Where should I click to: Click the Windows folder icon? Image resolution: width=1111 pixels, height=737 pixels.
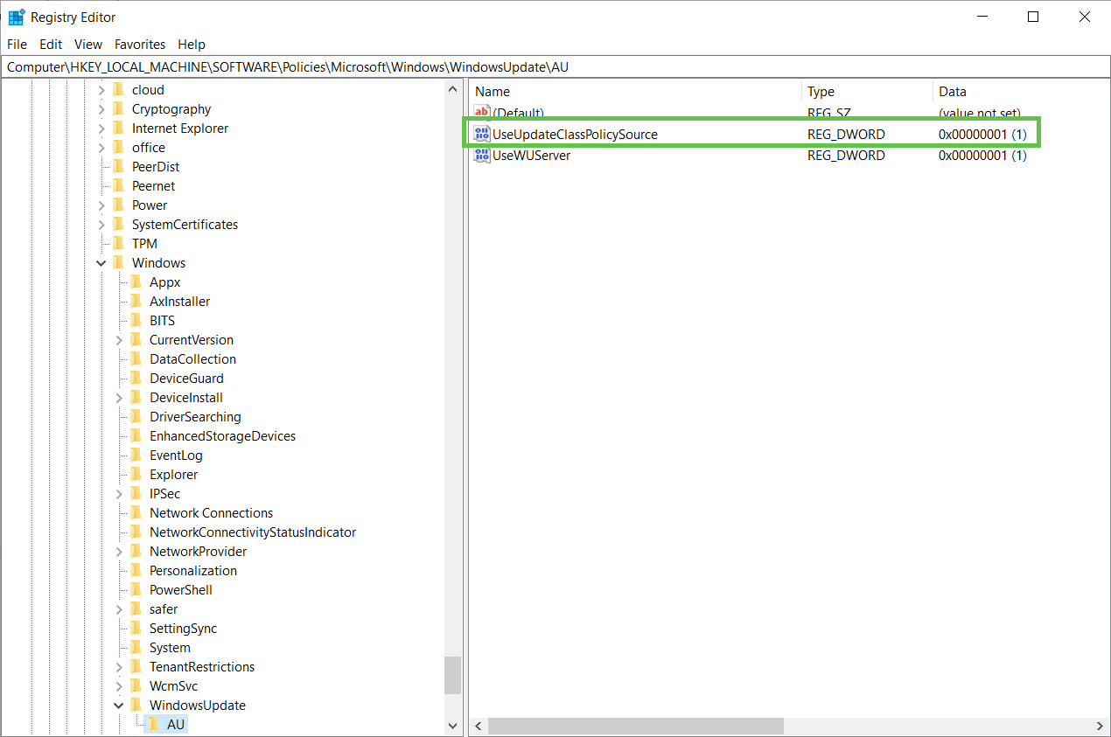pyautogui.click(x=118, y=262)
